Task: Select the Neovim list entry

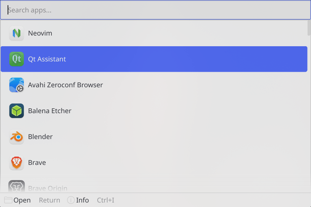Action: (154, 33)
